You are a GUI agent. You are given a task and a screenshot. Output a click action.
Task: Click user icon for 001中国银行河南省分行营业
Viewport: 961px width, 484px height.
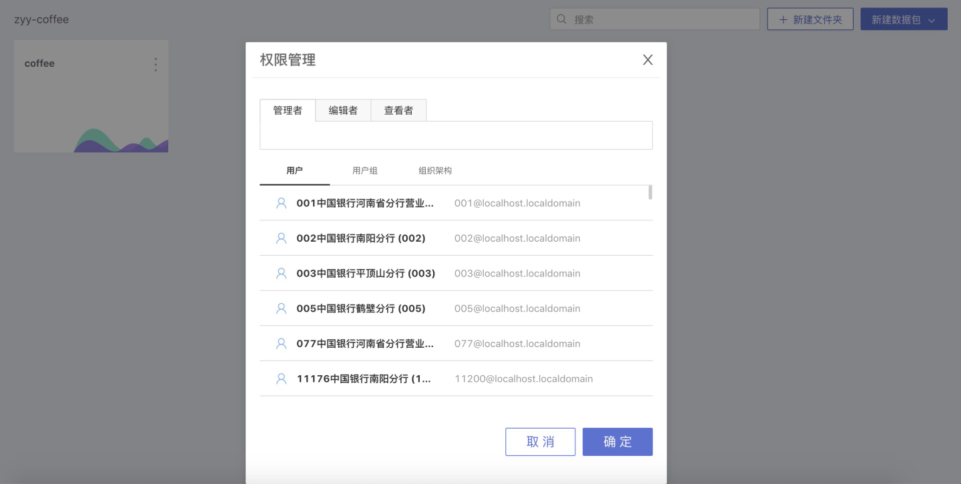[x=282, y=203]
